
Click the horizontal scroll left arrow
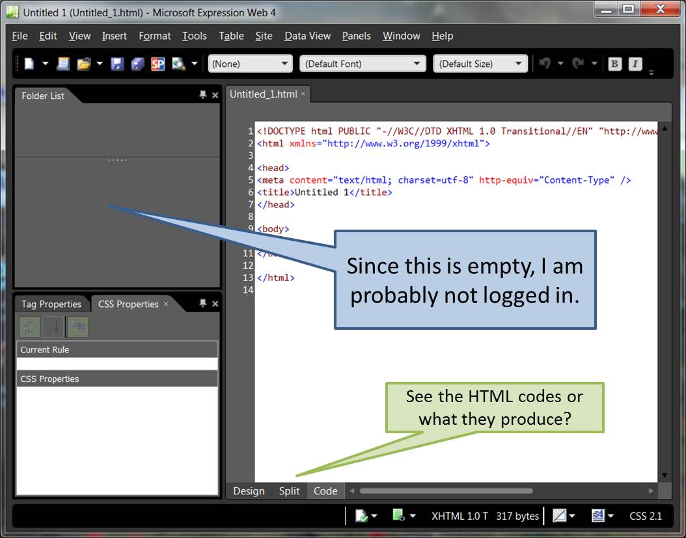point(351,491)
